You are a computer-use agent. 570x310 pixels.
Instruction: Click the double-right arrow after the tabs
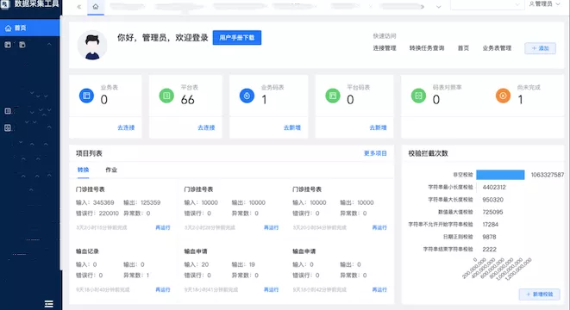point(422,7)
